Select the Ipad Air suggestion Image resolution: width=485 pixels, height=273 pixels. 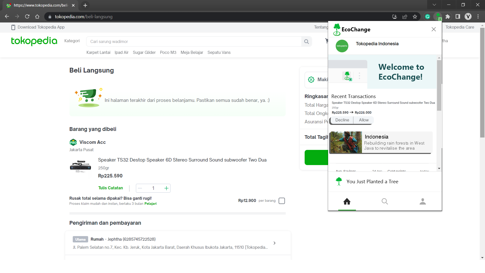pos(122,53)
